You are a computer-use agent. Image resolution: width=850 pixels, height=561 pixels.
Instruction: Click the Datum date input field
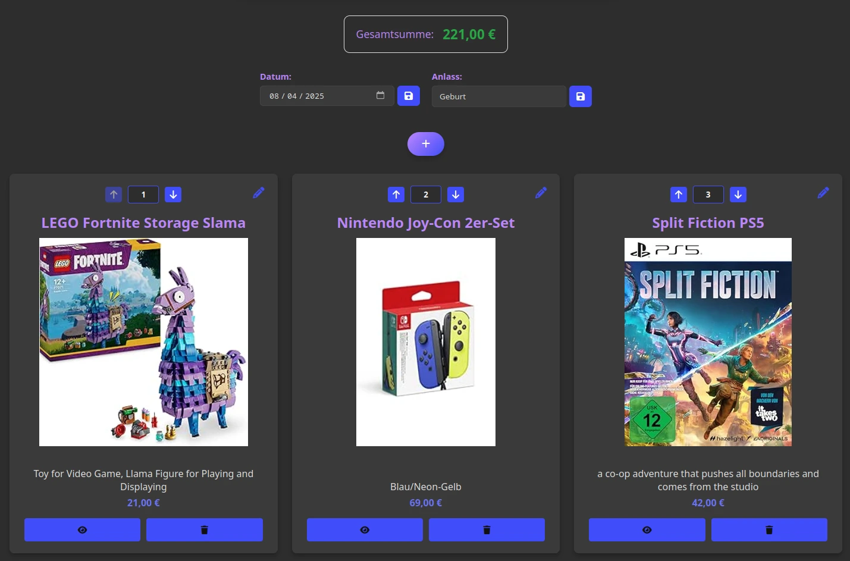327,96
